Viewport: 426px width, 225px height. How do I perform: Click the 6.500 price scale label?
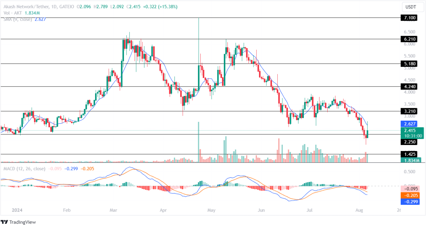(409, 32)
